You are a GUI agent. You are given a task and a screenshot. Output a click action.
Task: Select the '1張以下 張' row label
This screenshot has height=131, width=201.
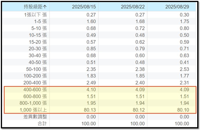pyautogui.click(x=35, y=15)
